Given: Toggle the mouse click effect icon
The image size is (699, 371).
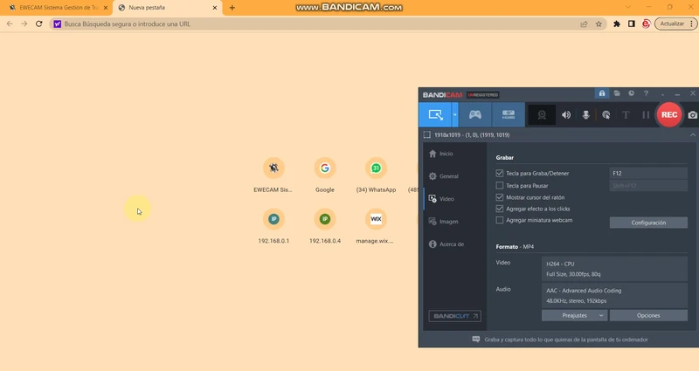Looking at the screenshot, I should [x=606, y=115].
